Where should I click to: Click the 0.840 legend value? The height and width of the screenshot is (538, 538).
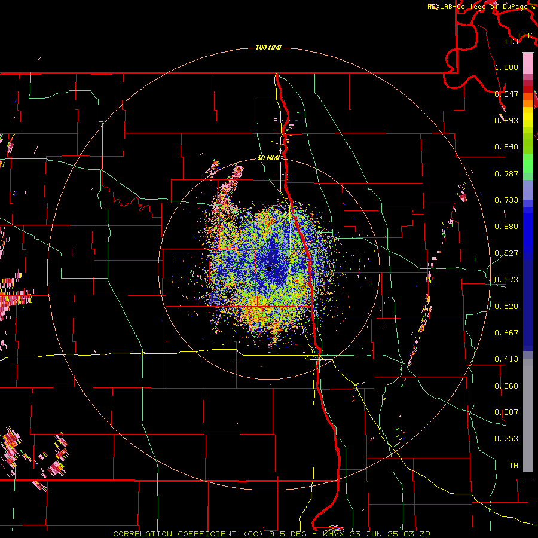(x=506, y=146)
